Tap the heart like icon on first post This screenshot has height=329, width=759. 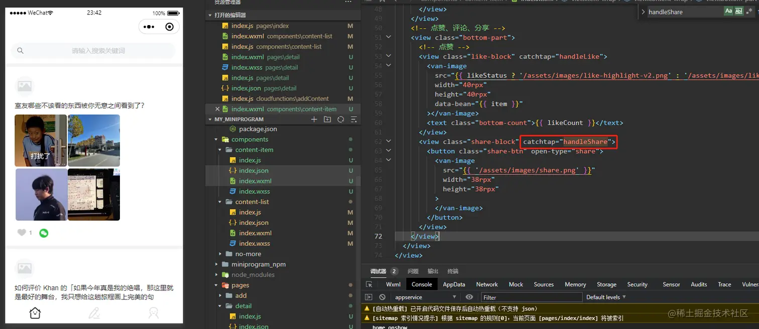(x=22, y=233)
